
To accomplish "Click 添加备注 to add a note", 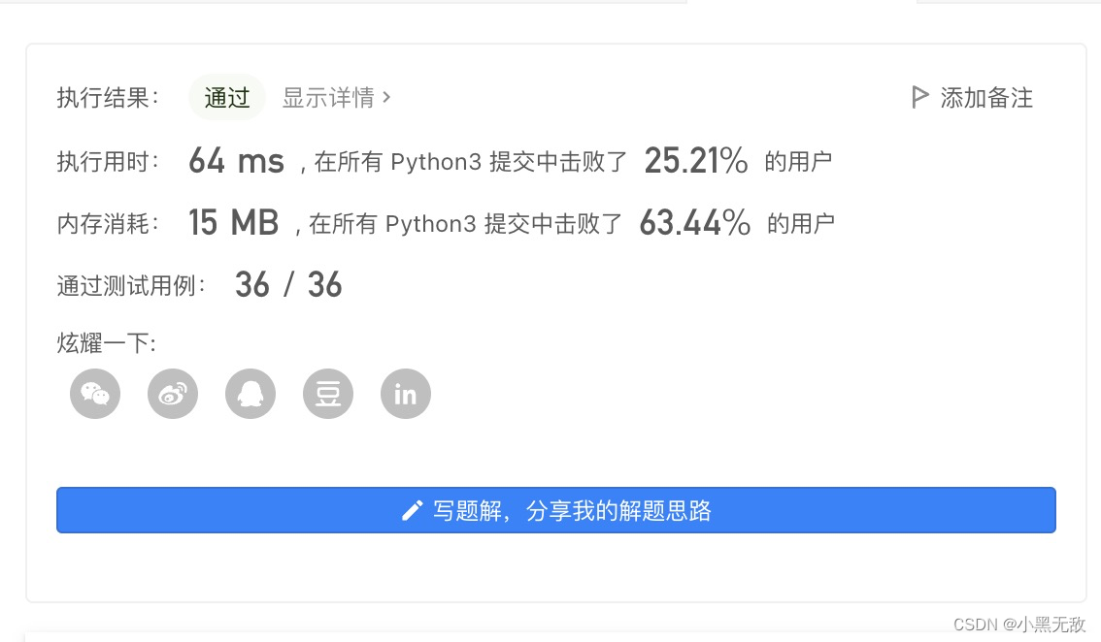I will 986,98.
